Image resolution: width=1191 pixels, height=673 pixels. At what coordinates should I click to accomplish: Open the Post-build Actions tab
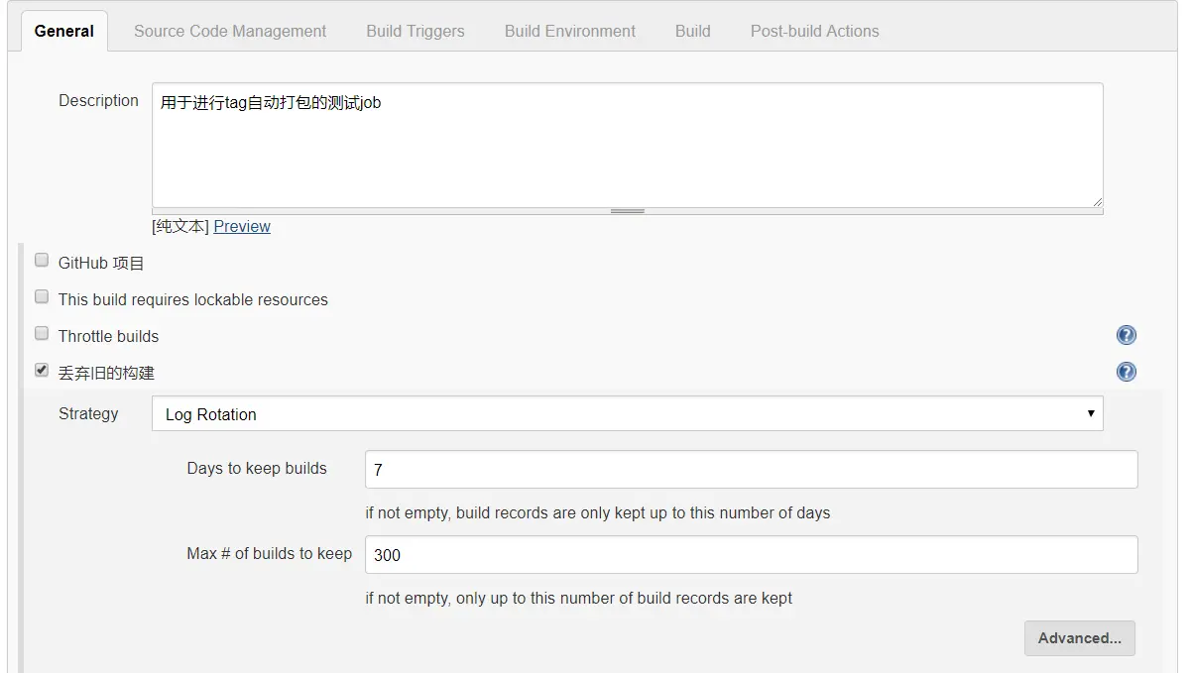click(x=814, y=31)
